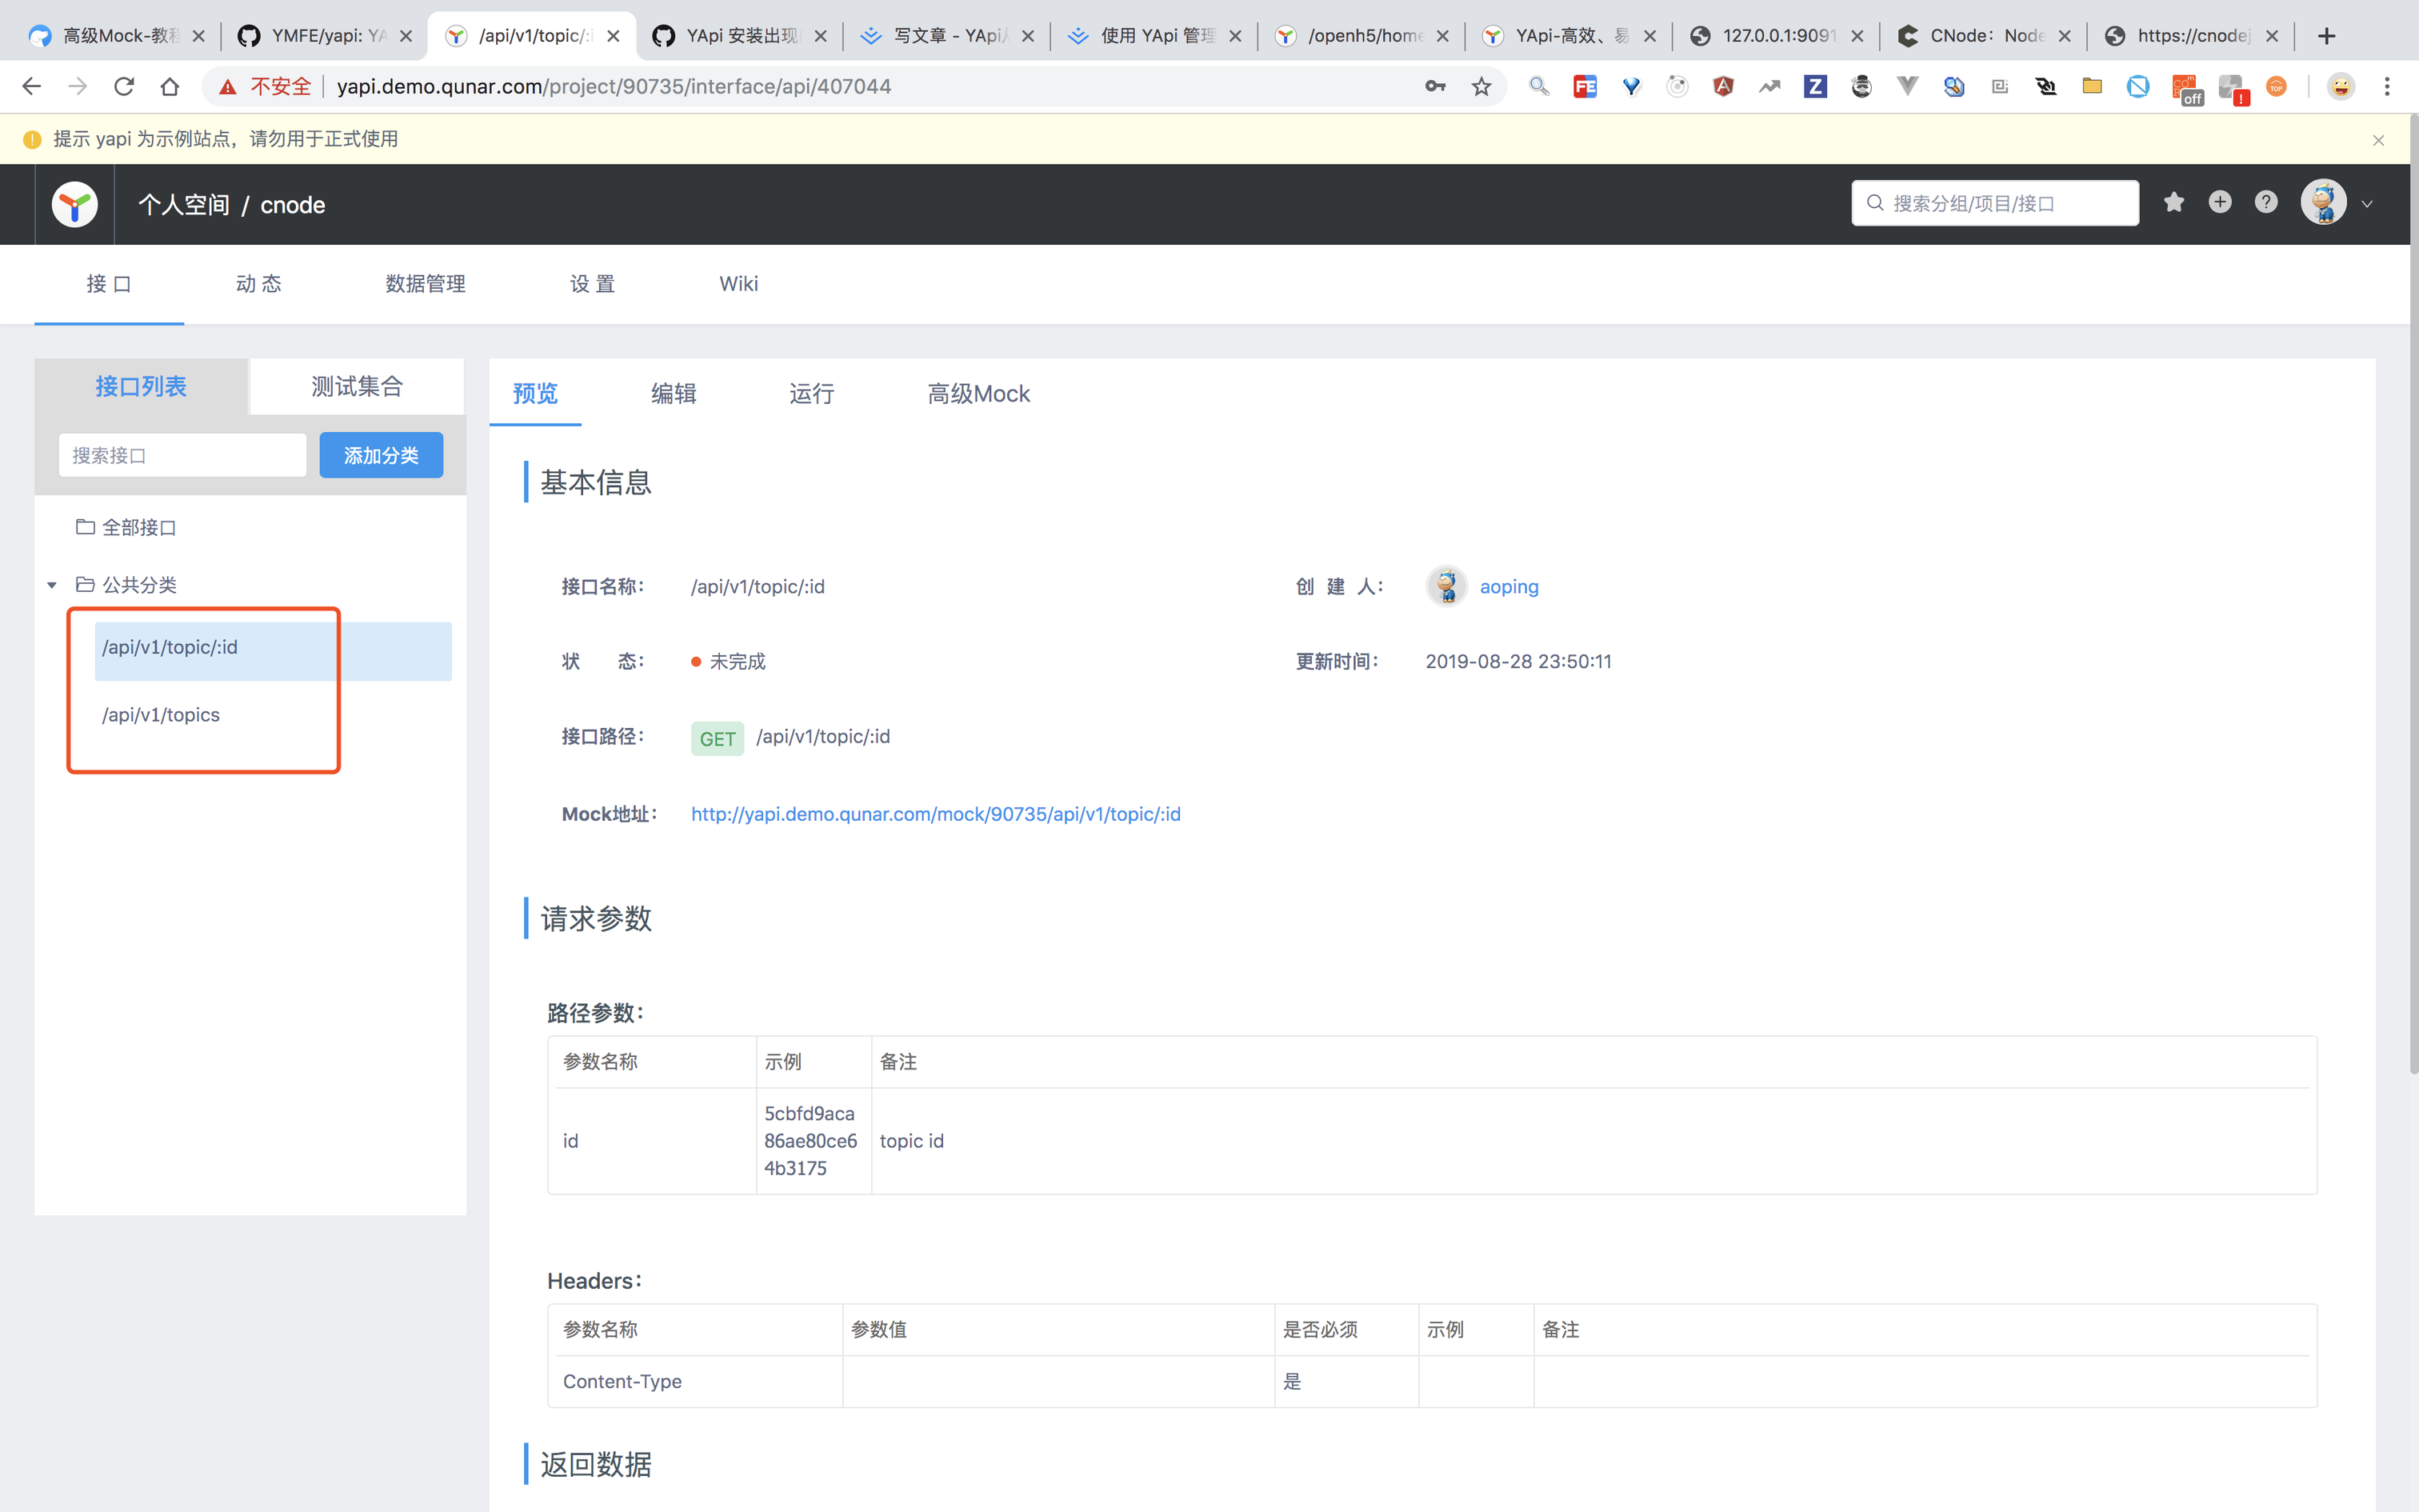Screen dimensions: 2419x1512
Task: Click the aoping creator link
Action: click(1509, 587)
